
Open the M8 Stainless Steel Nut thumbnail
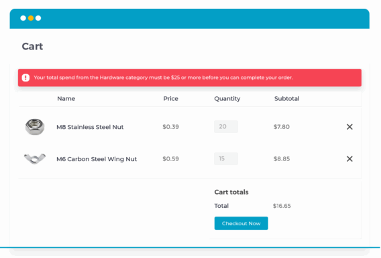click(x=35, y=126)
